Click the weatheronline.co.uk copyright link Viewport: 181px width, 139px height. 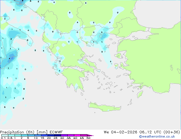(x=157, y=136)
